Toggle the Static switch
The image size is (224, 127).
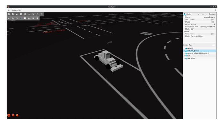(212, 22)
